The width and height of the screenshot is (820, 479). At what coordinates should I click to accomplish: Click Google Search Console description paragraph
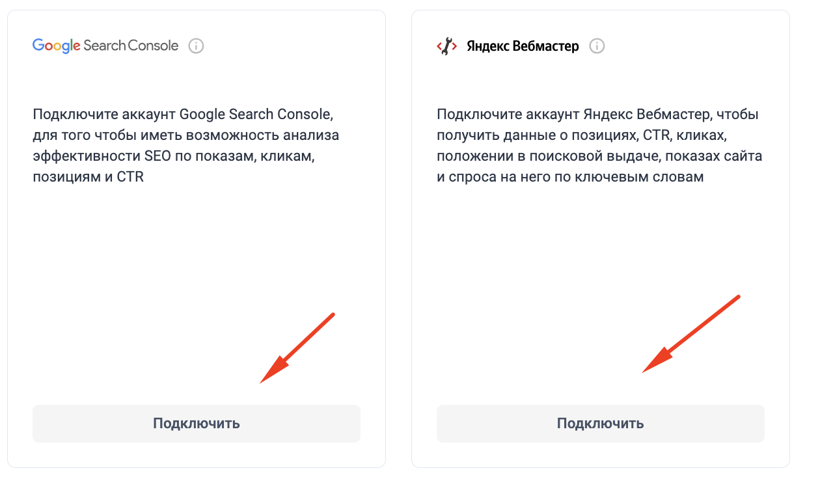tap(186, 145)
